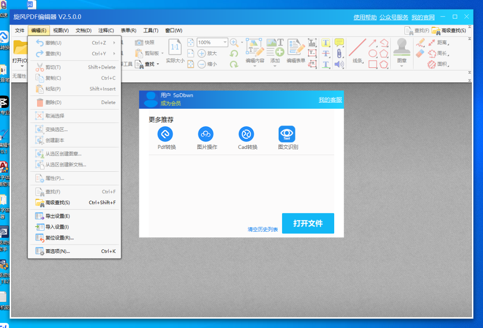The width and height of the screenshot is (483, 328).
Task: Open the Pdf转换 recommendation
Action: click(166, 138)
